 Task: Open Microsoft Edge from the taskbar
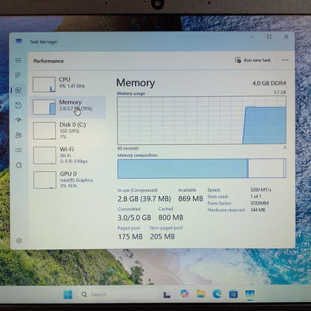[x=217, y=295]
